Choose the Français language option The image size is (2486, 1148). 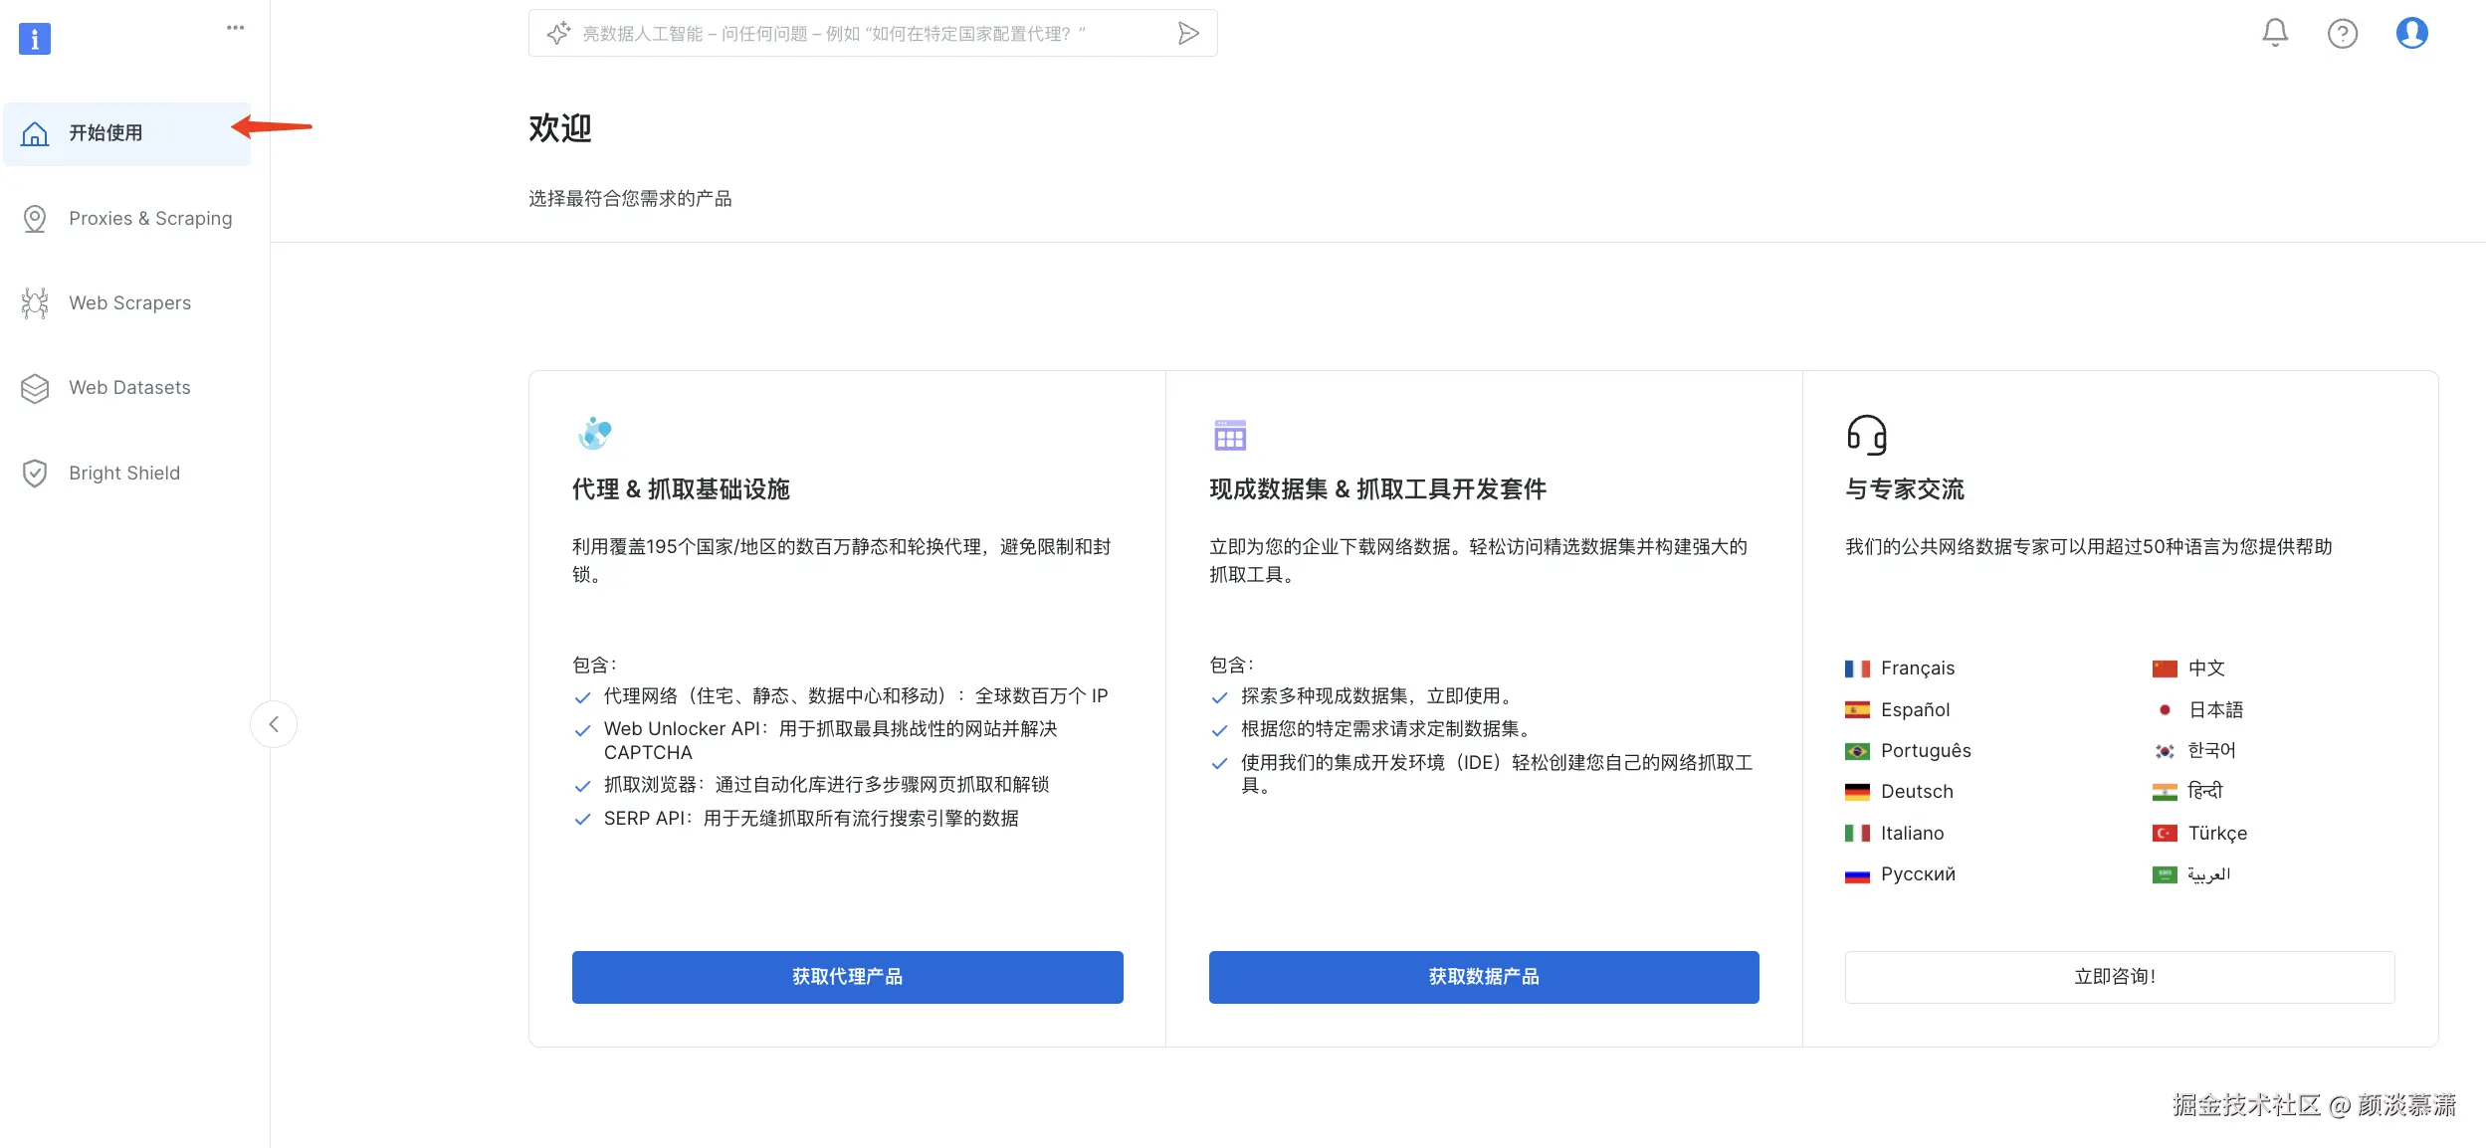pos(1916,669)
